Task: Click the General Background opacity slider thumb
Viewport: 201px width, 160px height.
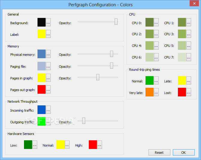Action: click(x=116, y=21)
